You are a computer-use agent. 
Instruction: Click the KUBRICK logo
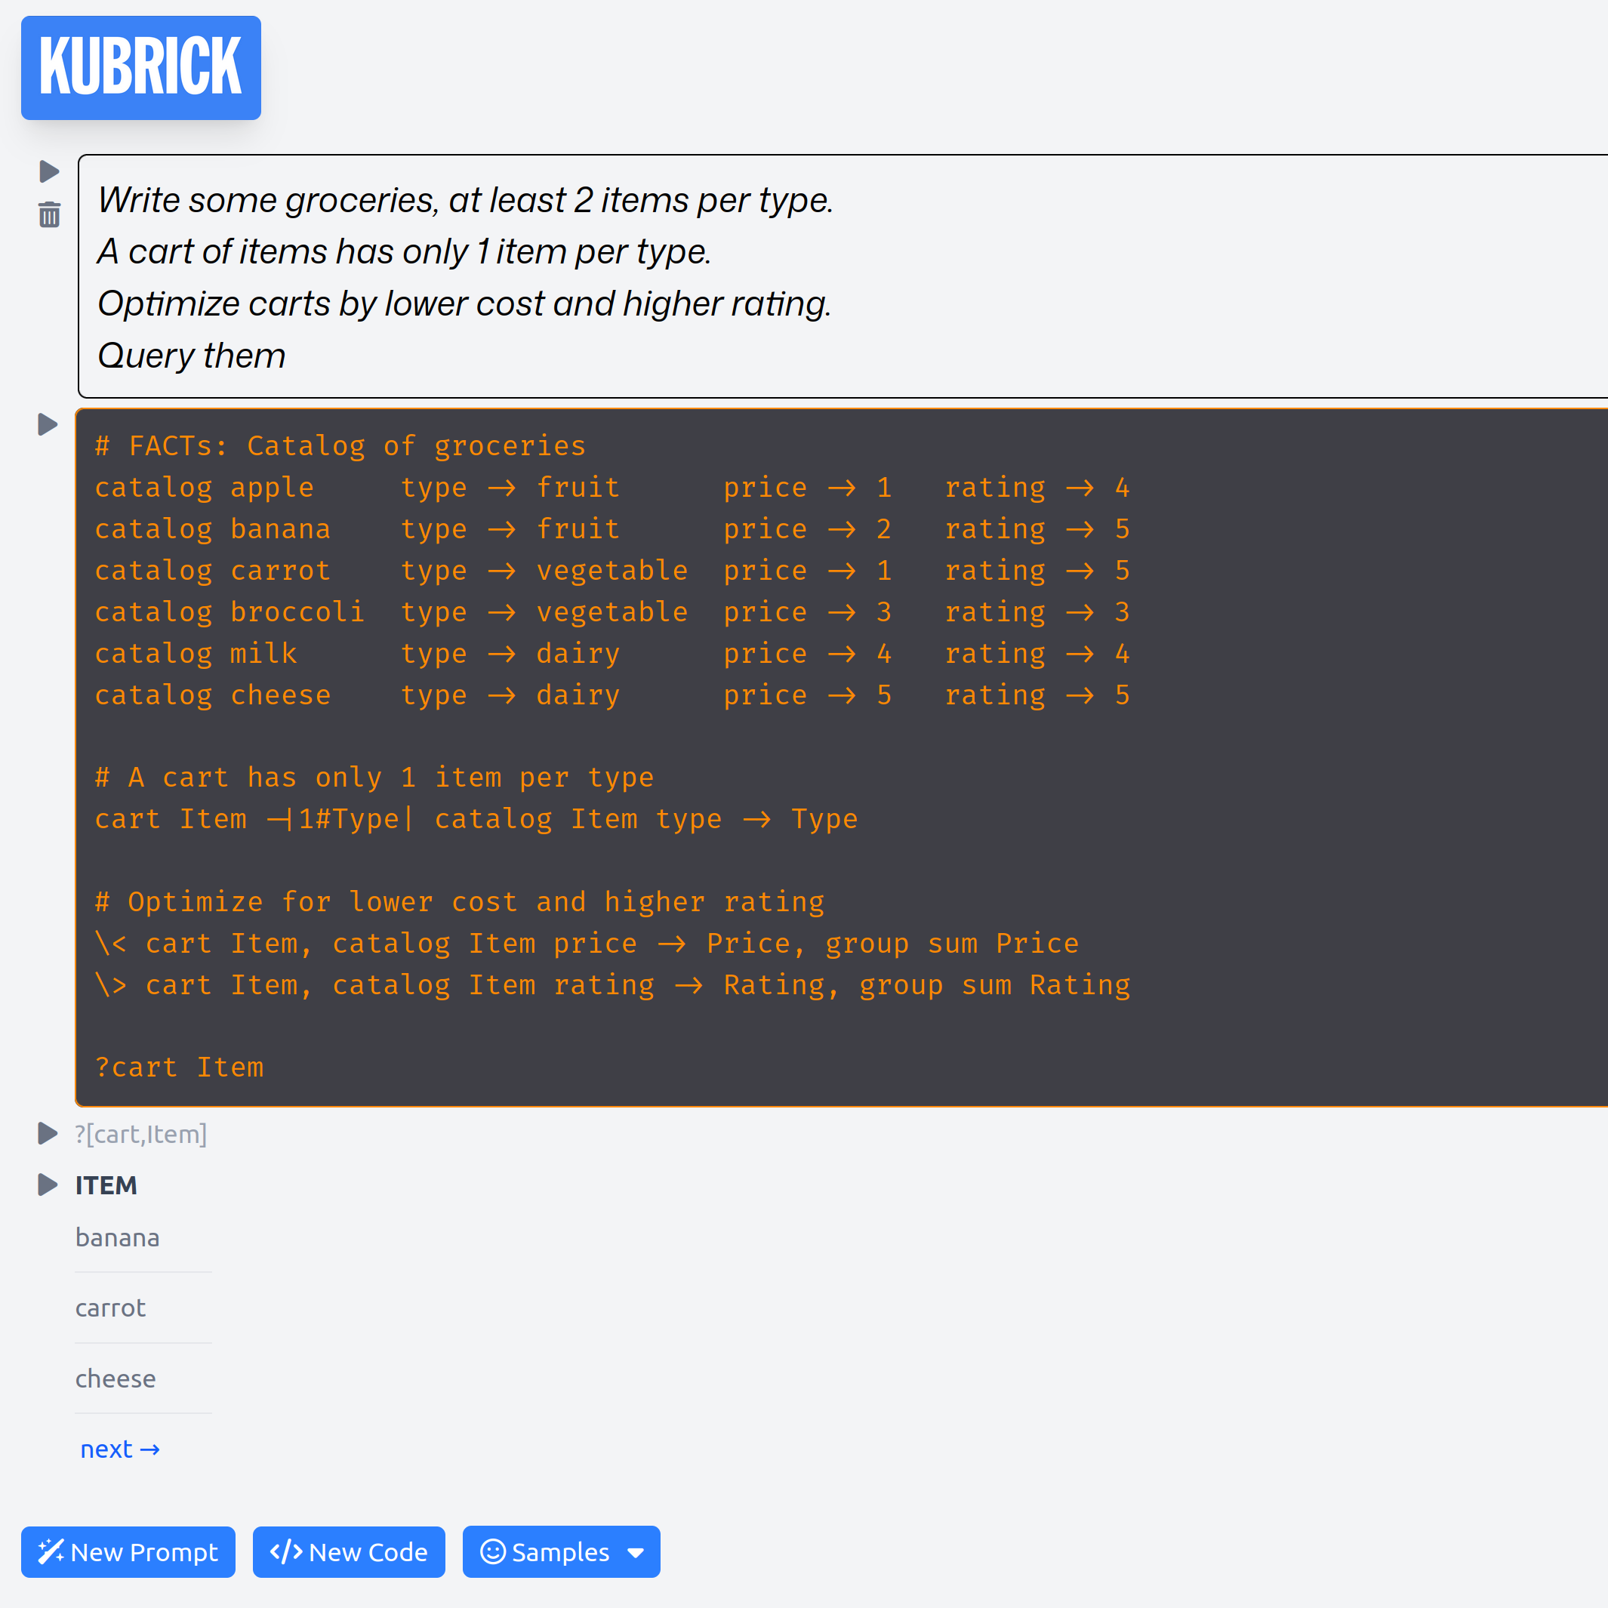[x=140, y=67]
